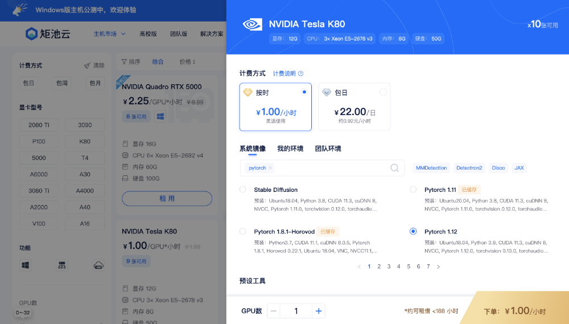The image size is (569, 324).
Task: Select the 按时 hourly billing radio
Action: coord(304,92)
